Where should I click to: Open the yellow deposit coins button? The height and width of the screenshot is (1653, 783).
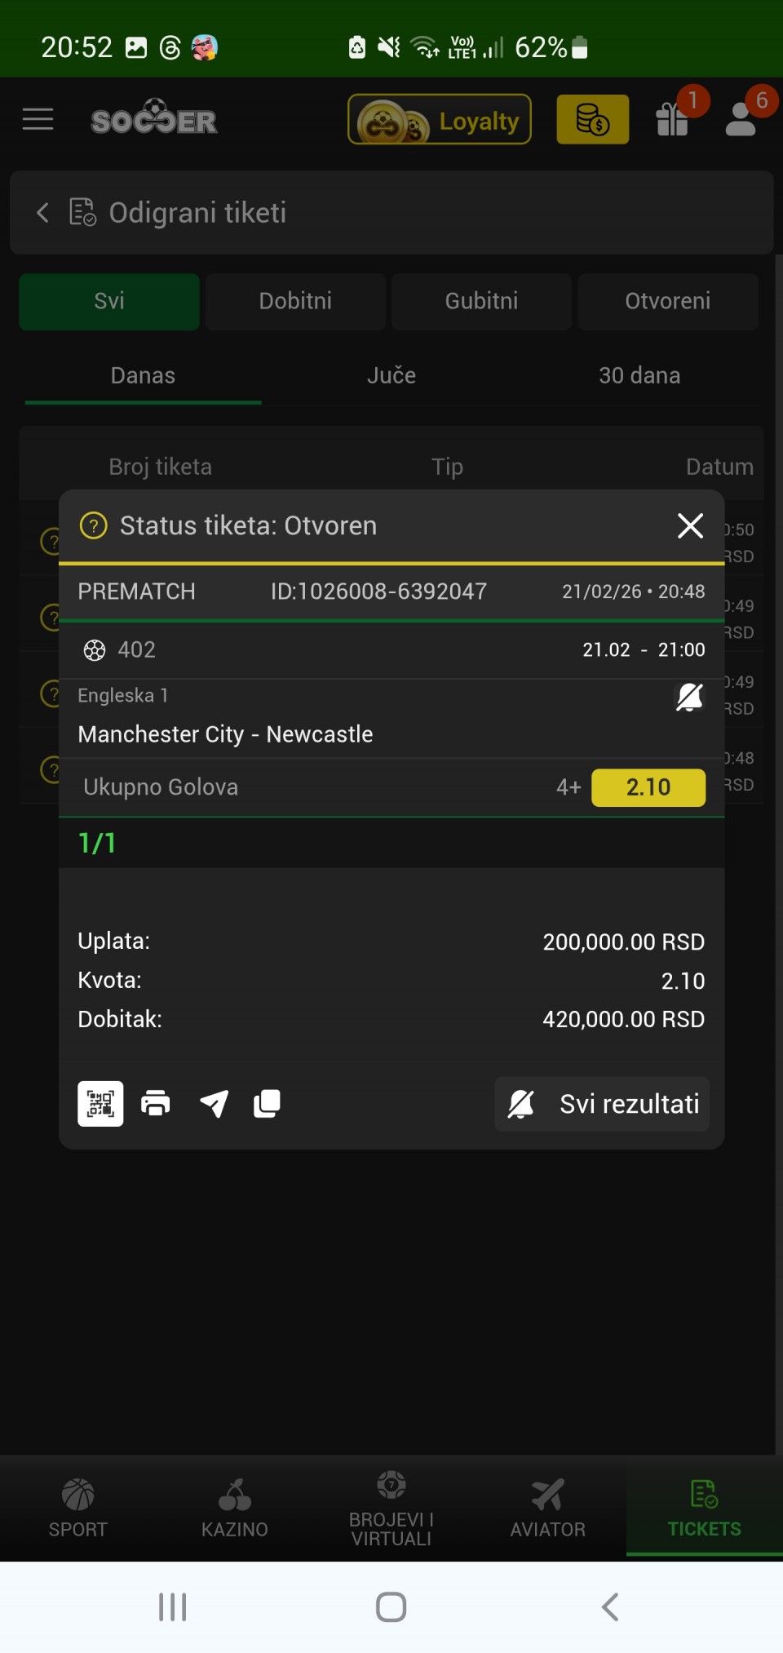point(592,120)
